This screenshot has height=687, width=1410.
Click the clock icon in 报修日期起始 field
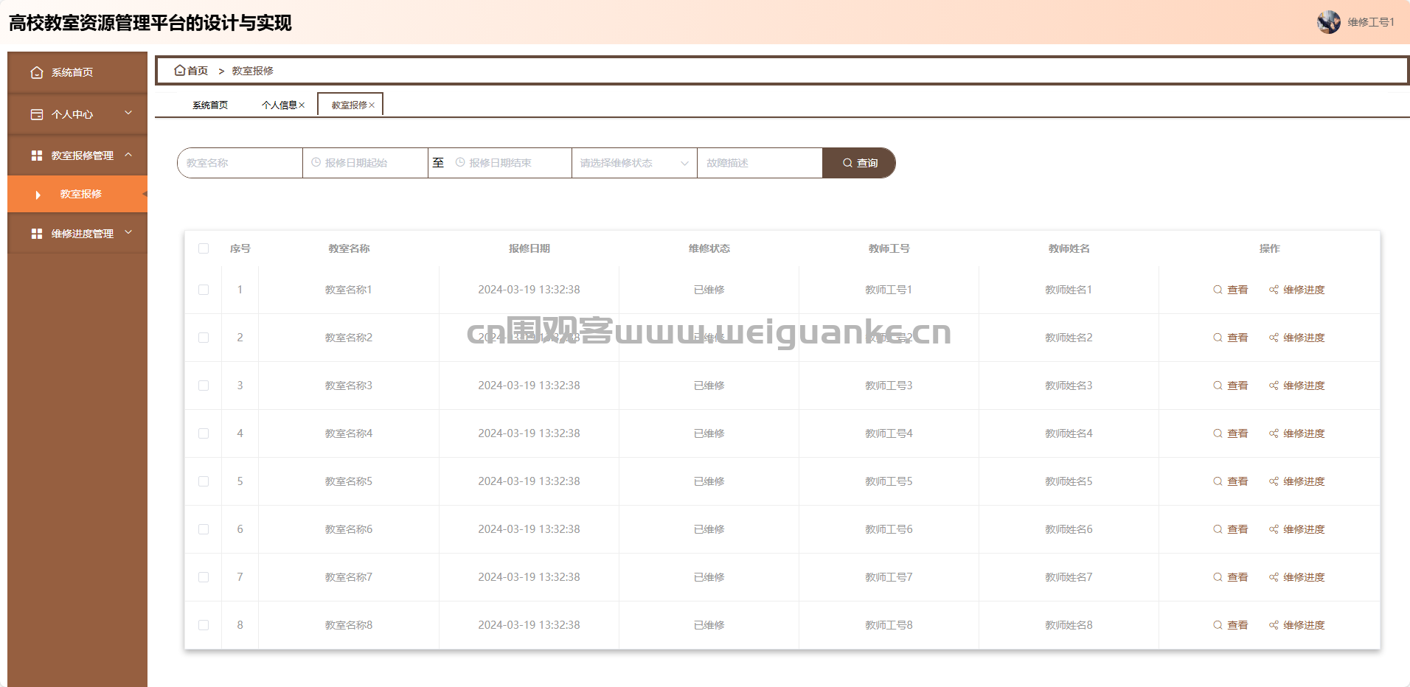(316, 163)
